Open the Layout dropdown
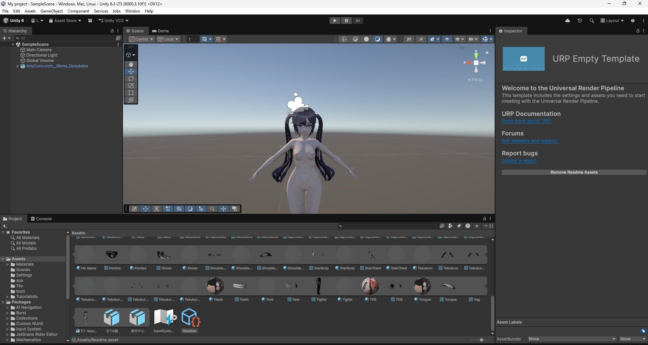The width and height of the screenshot is (648, 345). point(612,21)
